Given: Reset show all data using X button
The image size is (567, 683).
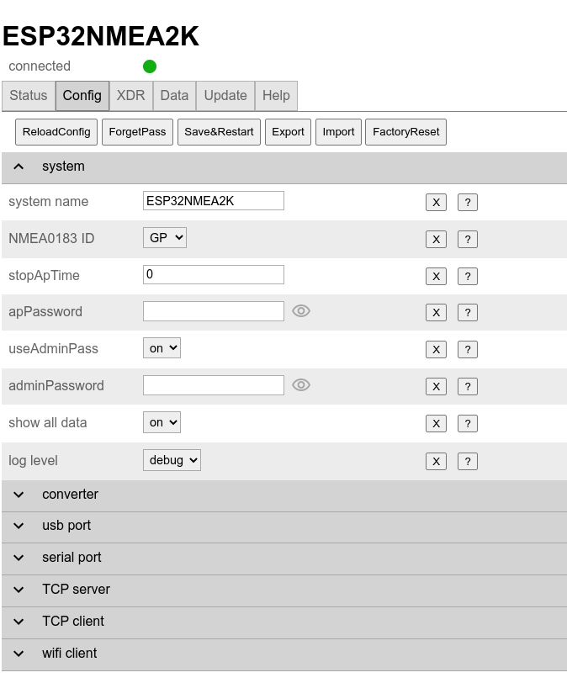Looking at the screenshot, I should (x=436, y=423).
